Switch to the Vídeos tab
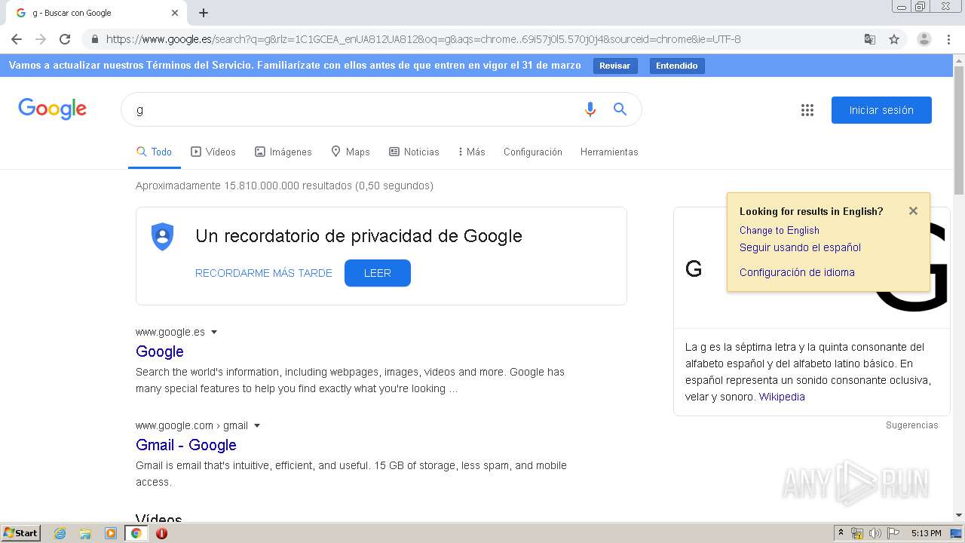965x543 pixels. pyautogui.click(x=213, y=152)
